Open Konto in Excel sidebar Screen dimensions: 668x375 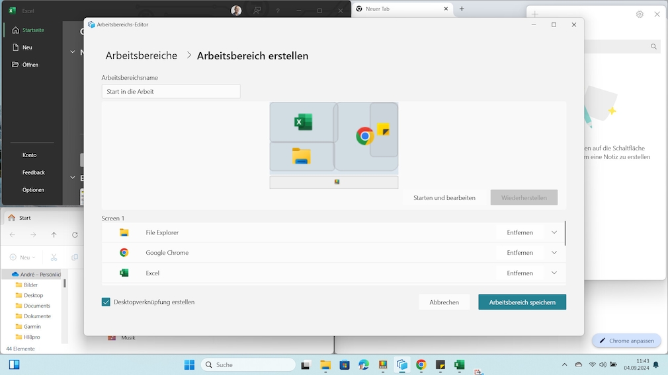(x=29, y=155)
